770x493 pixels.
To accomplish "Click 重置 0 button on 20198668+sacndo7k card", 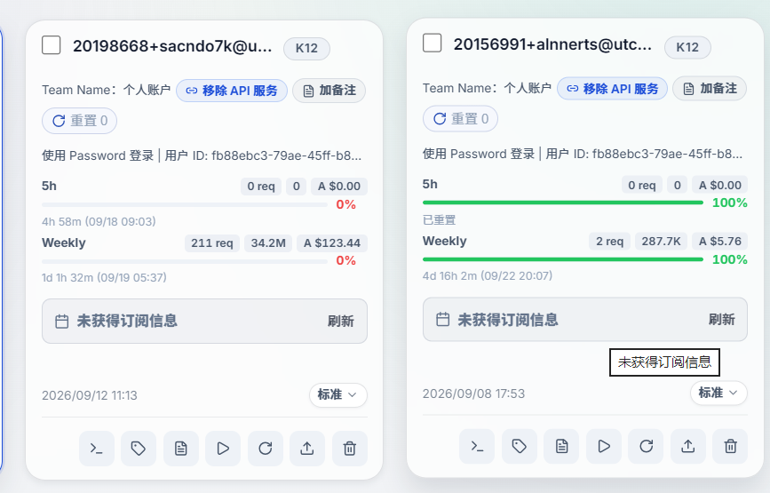I will pos(80,121).
